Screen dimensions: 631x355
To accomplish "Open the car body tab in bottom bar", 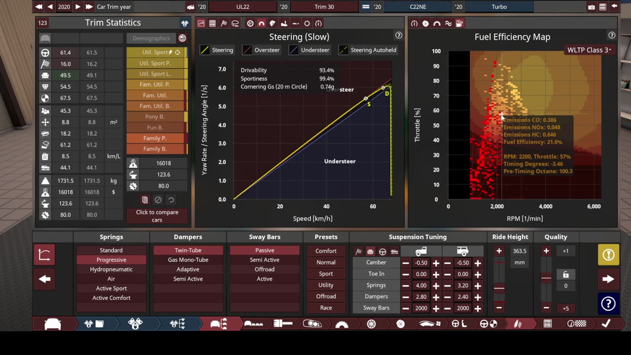I will click(x=53, y=324).
